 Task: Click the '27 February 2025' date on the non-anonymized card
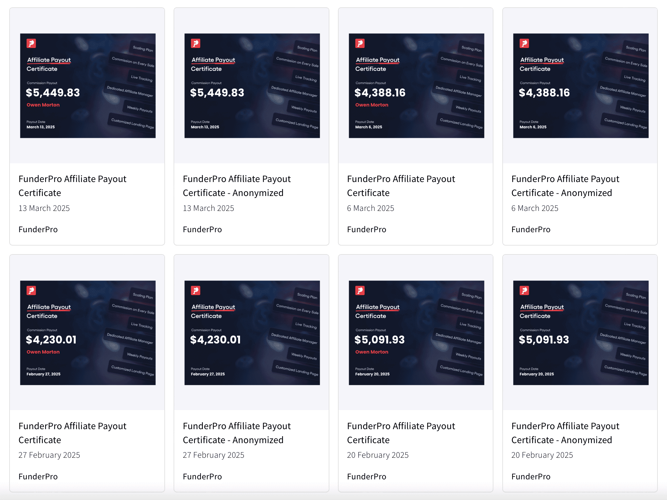click(x=49, y=455)
